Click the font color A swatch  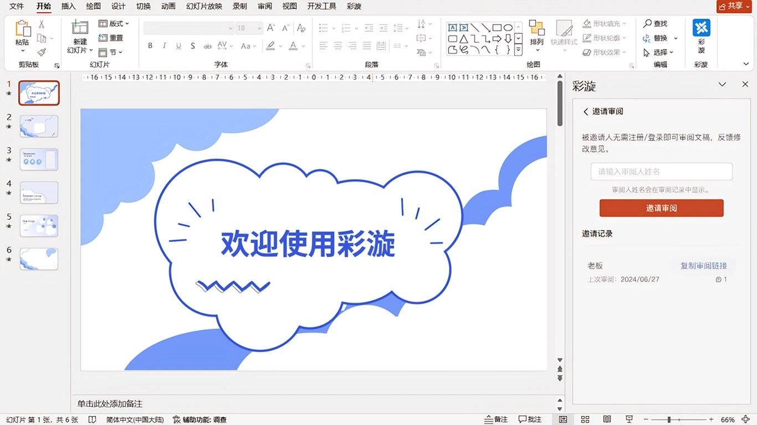[293, 46]
